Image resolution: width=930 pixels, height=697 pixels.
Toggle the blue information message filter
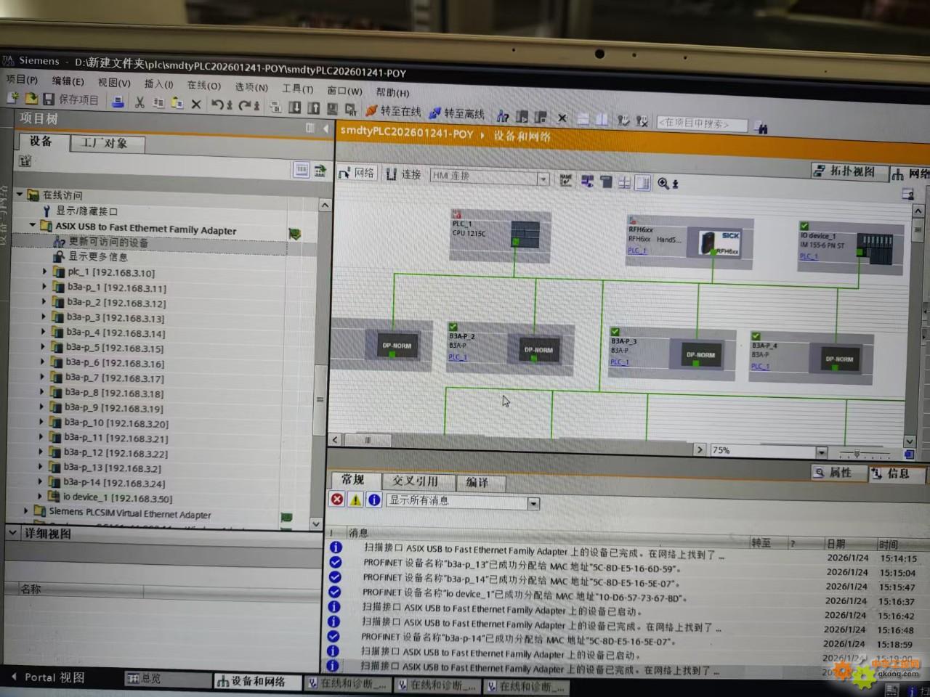click(373, 500)
